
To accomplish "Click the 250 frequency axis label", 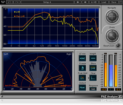I will click(49, 46).
